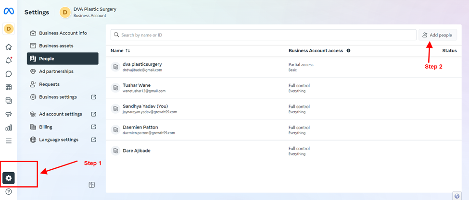Open the all tools hamburger icon
The height and width of the screenshot is (200, 469).
point(9,141)
